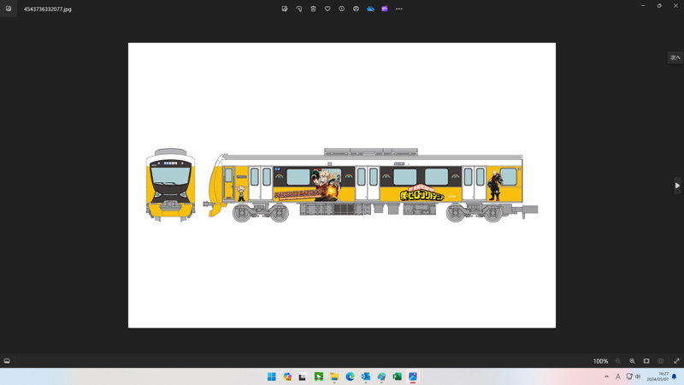
Task: Fit image to window
Action: pos(646,361)
